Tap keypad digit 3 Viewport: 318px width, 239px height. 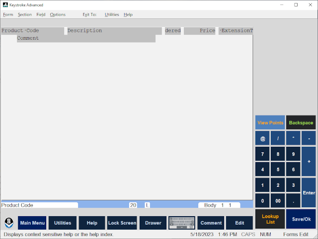pos(293,185)
